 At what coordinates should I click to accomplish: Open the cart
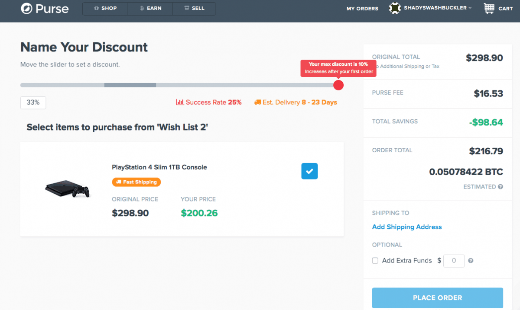[498, 8]
